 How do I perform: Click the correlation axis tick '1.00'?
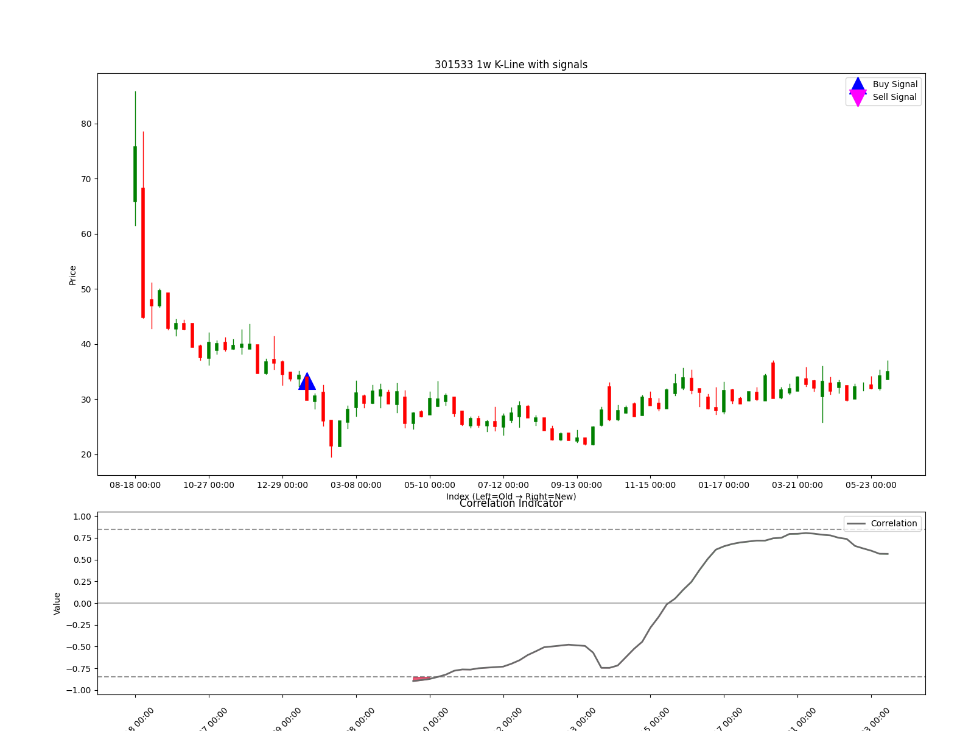pyautogui.click(x=82, y=517)
